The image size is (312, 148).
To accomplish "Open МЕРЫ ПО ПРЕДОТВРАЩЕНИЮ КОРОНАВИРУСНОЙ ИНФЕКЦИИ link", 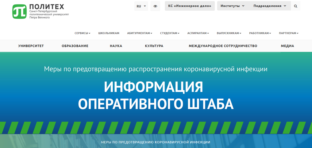I will tap(155, 142).
